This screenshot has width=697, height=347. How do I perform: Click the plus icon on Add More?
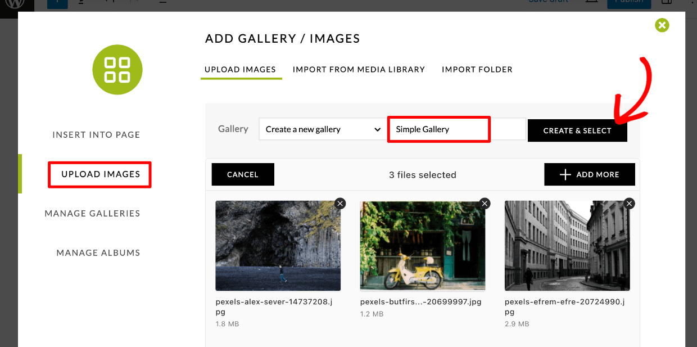564,174
